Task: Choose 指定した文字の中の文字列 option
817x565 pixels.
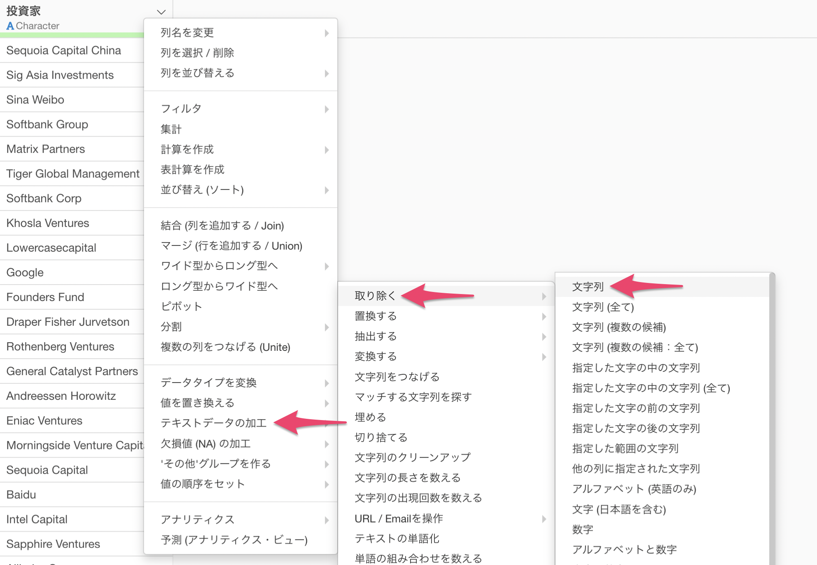Action: tap(636, 368)
